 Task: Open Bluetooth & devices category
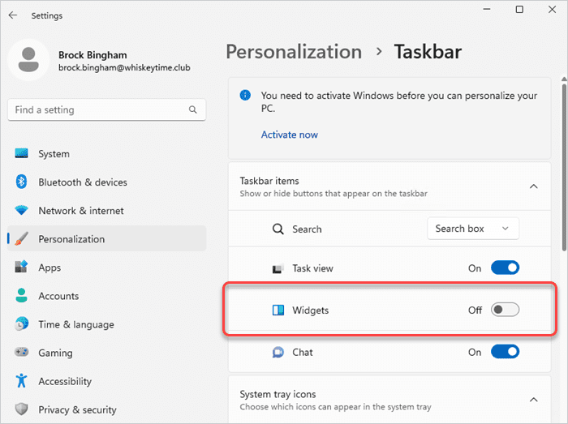(x=107, y=182)
